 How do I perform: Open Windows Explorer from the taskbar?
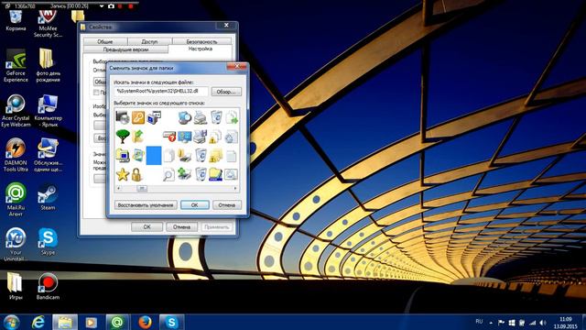coord(65,322)
